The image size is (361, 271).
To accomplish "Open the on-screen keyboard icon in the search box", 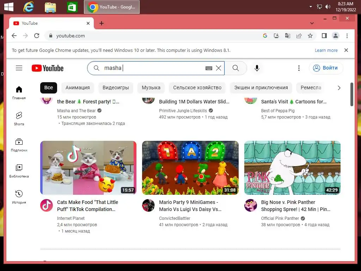I will [209, 68].
